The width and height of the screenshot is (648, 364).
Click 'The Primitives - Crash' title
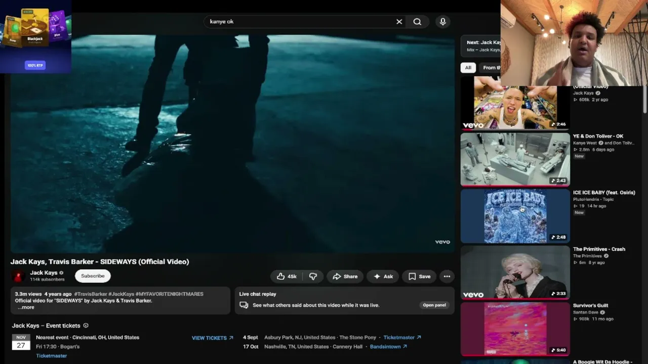(599, 249)
